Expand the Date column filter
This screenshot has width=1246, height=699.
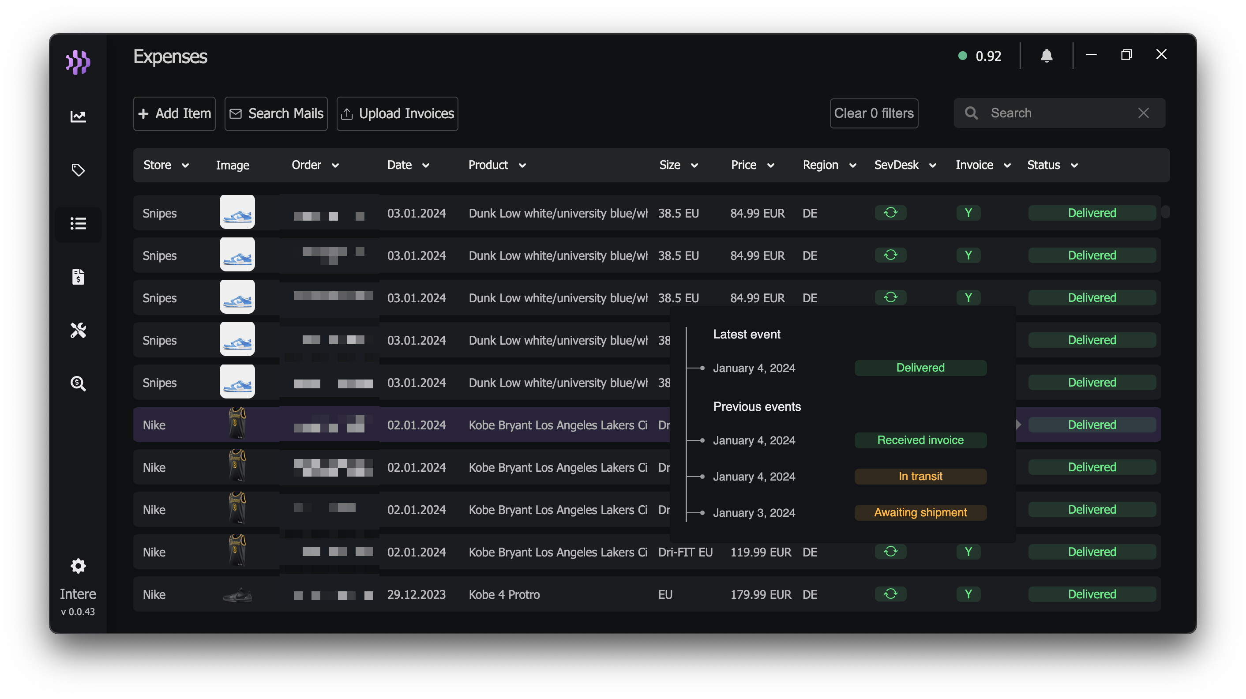tap(426, 165)
